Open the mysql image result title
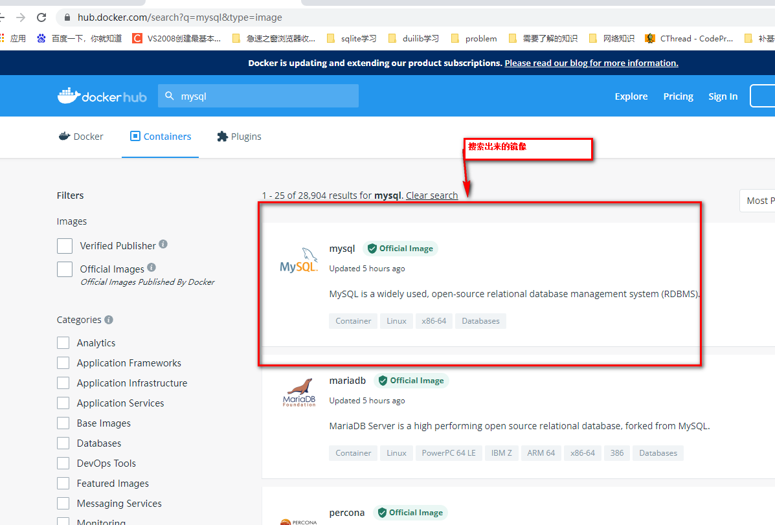 [342, 248]
